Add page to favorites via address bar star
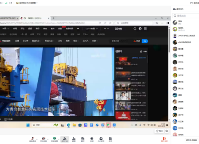 [110, 23]
